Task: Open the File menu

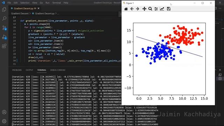Action: 9,3
